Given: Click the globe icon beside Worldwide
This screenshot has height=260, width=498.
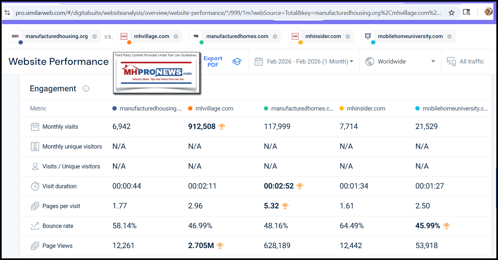Looking at the screenshot, I should pos(369,61).
